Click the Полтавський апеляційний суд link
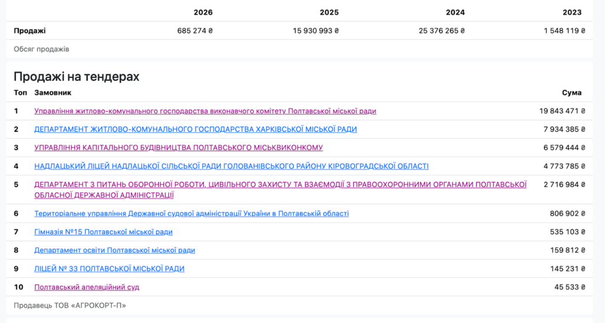605x323 pixels. pos(87,287)
